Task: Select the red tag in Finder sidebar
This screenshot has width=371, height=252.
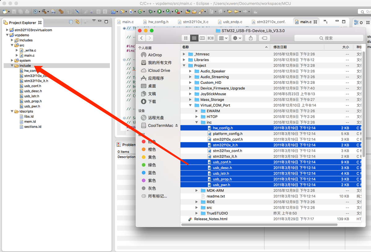Action: coord(148,141)
